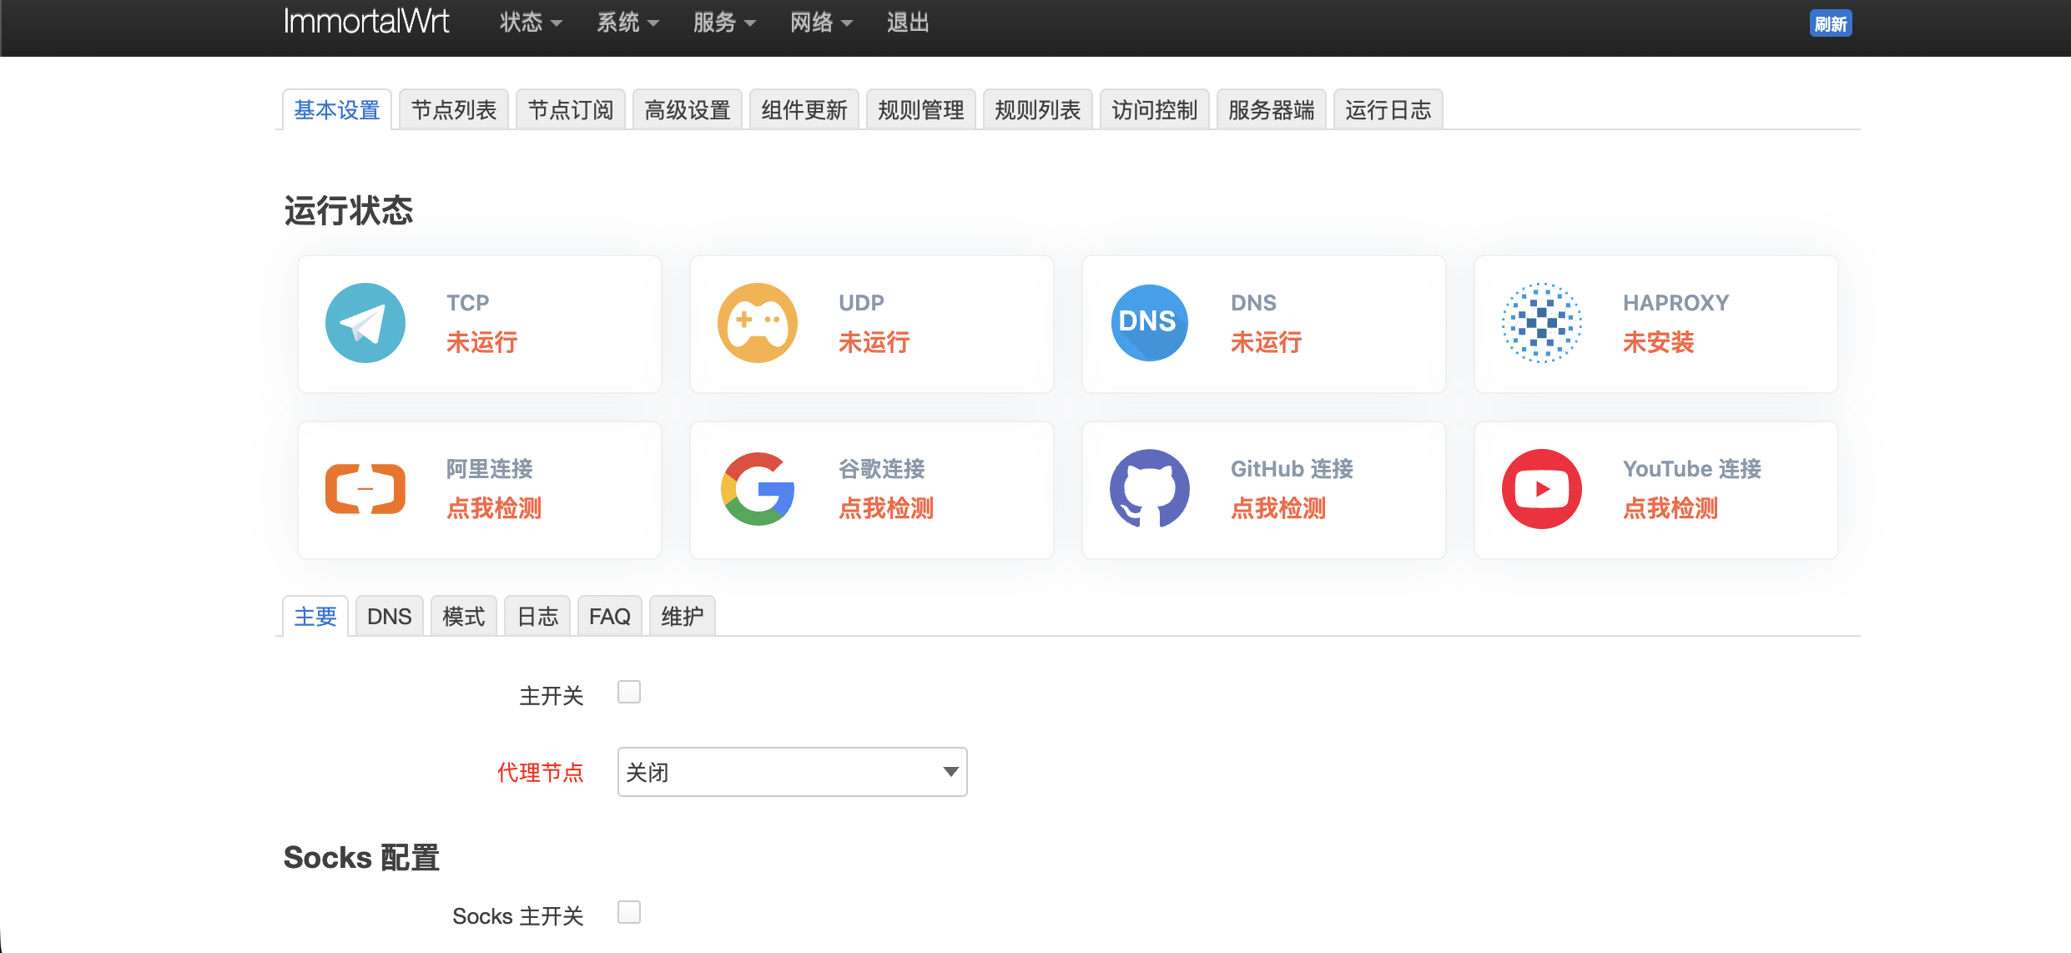The height and width of the screenshot is (953, 2071).
Task: Expand the 服务 menu in navbar
Action: (x=724, y=23)
